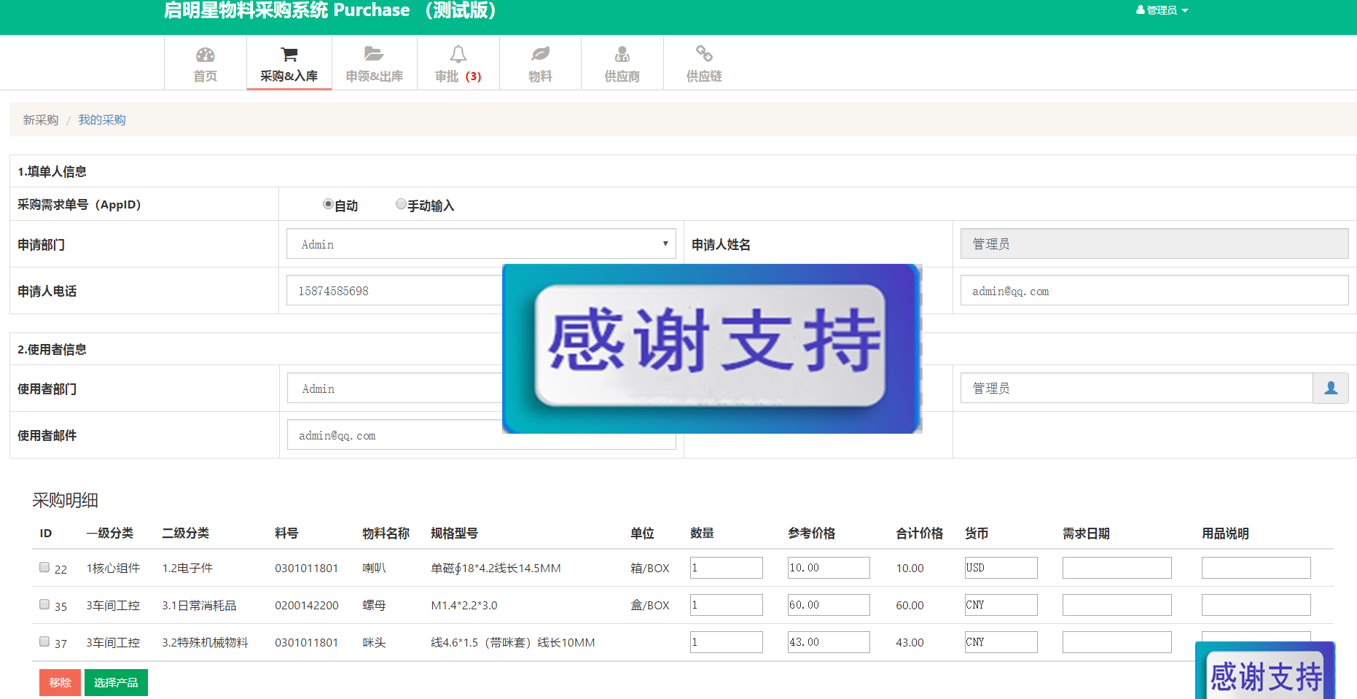Click the user picker icon beside 管理员 field
Viewport: 1357px width, 699px height.
tap(1331, 388)
